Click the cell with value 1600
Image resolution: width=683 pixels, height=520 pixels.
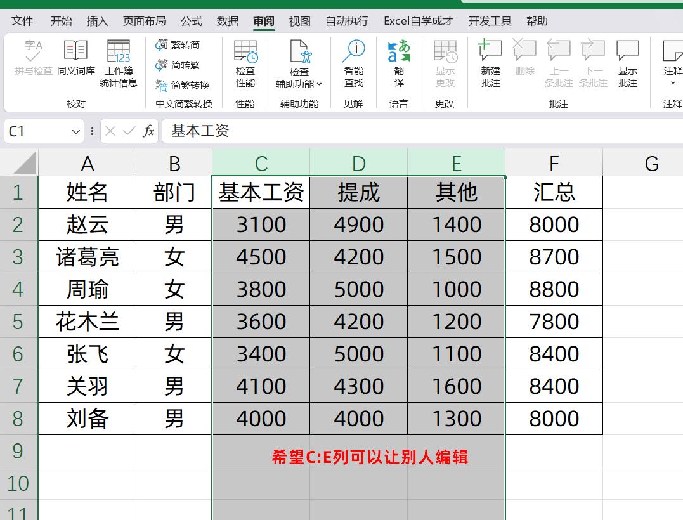tap(456, 386)
